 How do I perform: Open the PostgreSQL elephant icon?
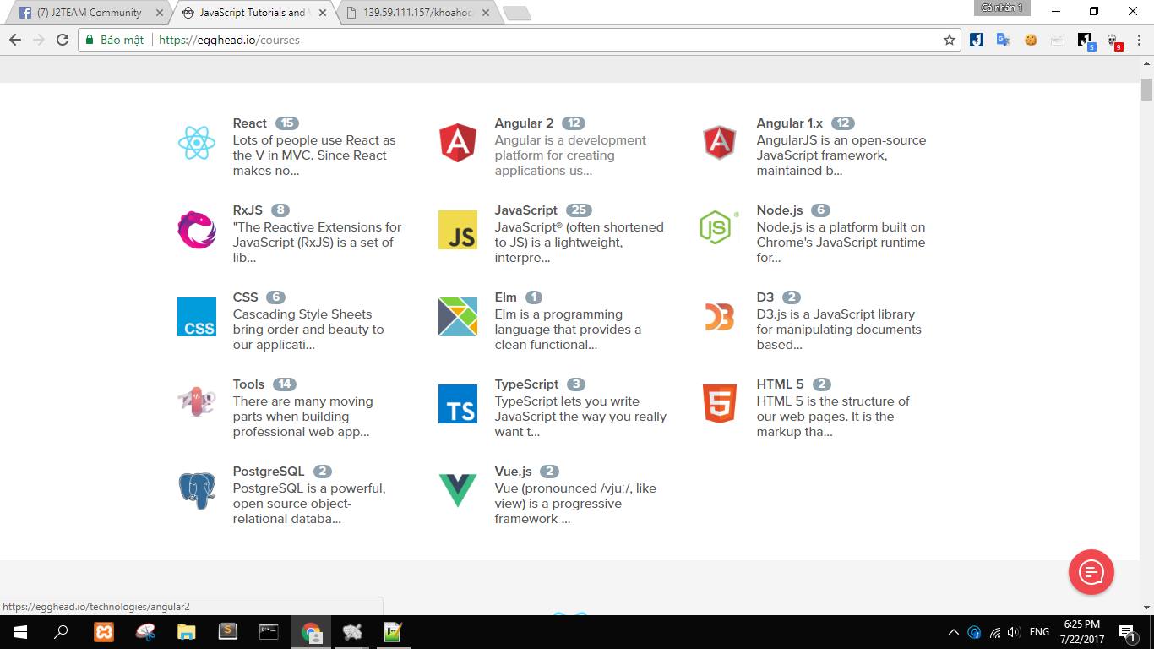[197, 491]
